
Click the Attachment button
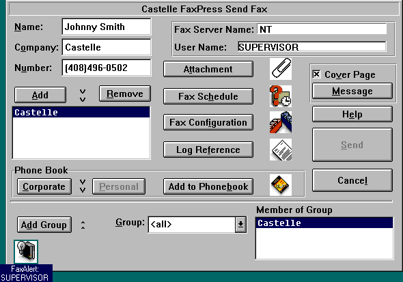point(208,69)
